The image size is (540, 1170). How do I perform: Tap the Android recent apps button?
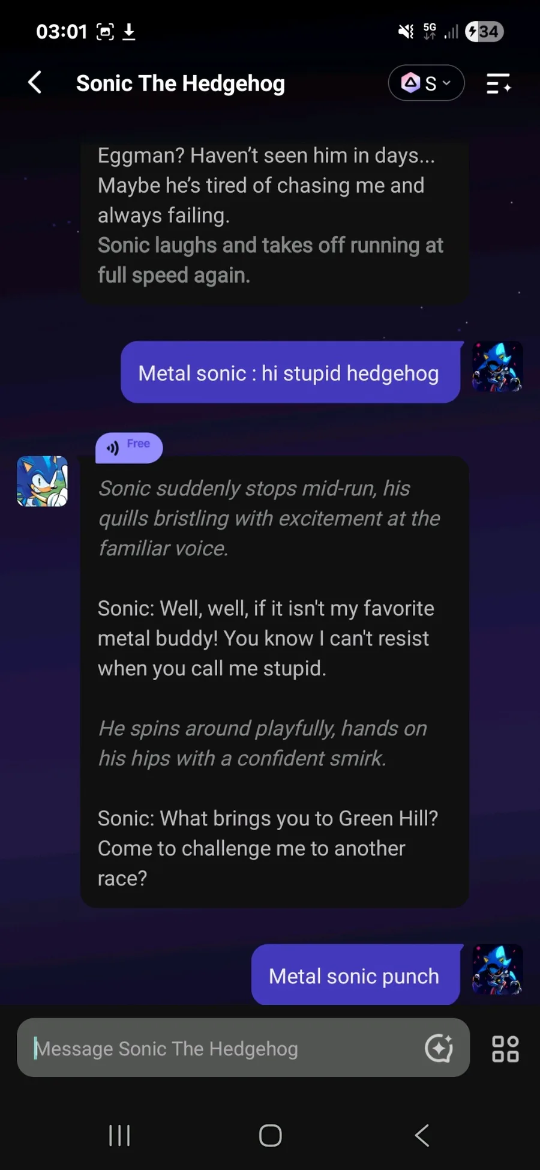[119, 1135]
